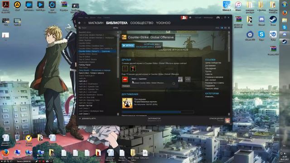Open Steam Big Picture controller icon
Viewport: 290px width, 163px height.
(218, 17)
